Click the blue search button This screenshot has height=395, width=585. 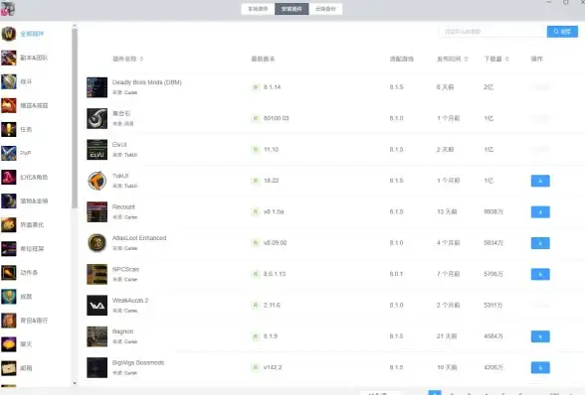[562, 32]
